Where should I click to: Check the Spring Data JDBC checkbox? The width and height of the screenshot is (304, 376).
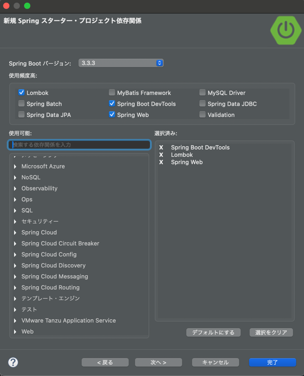point(203,104)
